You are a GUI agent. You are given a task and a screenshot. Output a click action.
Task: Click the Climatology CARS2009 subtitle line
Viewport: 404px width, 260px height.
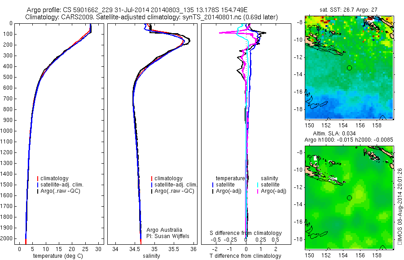tap(152, 17)
